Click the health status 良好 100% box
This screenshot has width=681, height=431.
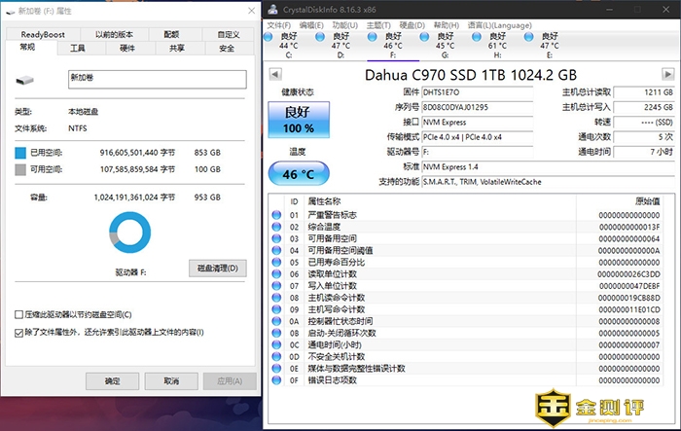click(299, 120)
